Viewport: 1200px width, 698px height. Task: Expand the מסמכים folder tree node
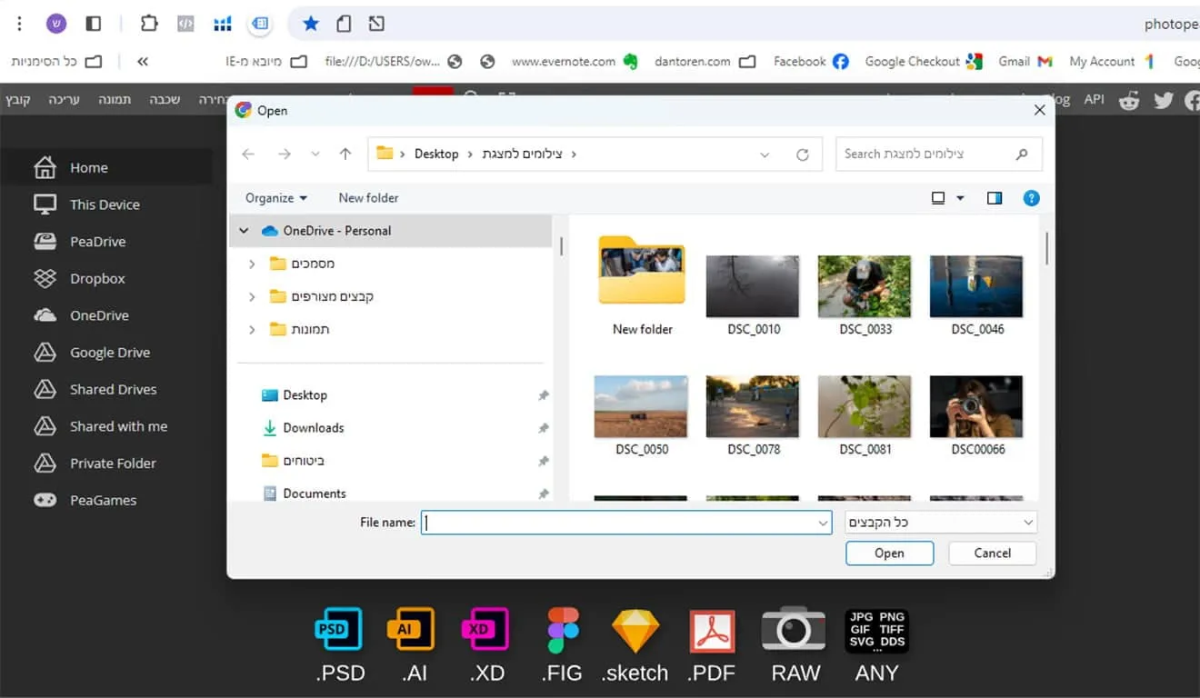point(252,264)
